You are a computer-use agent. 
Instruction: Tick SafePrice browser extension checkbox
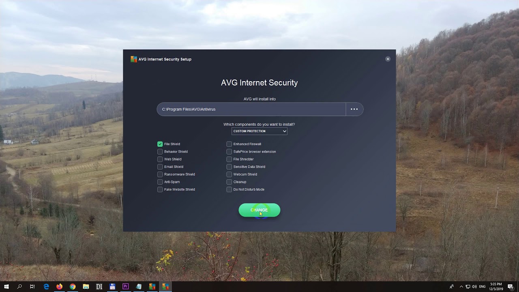tap(229, 152)
